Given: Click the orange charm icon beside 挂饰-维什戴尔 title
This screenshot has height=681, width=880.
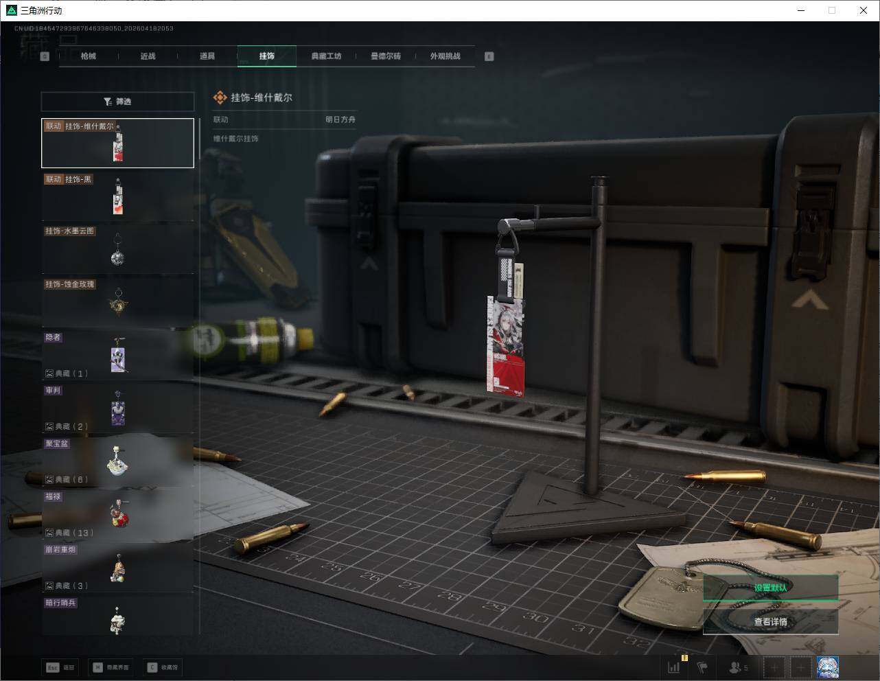Looking at the screenshot, I should coord(220,98).
